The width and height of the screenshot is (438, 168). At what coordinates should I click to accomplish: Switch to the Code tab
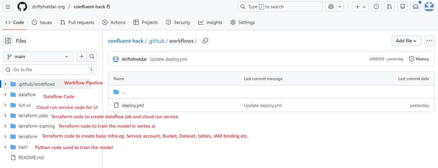tap(15, 22)
